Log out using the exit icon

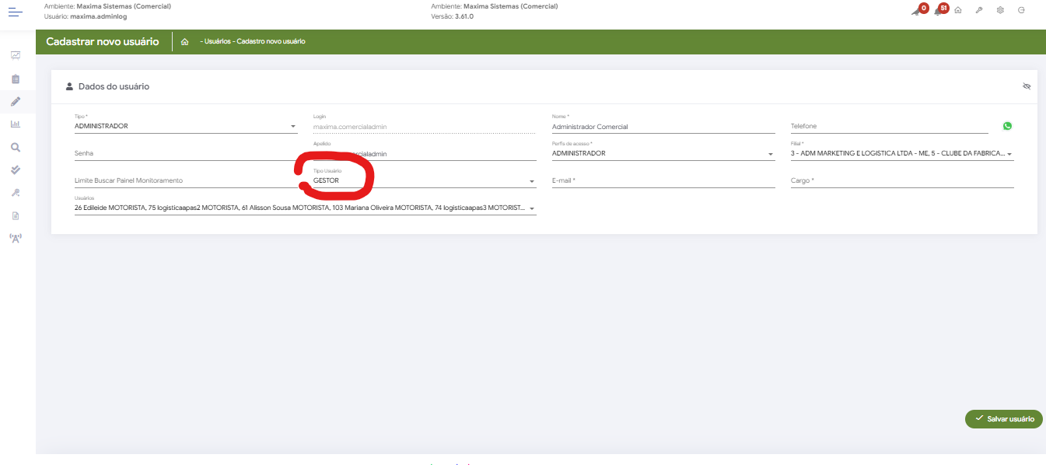[1021, 10]
